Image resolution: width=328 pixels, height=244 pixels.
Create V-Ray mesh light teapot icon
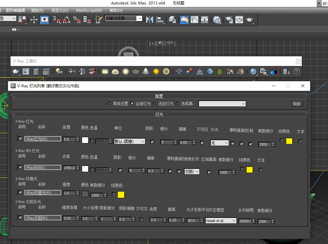[x=135, y=72]
